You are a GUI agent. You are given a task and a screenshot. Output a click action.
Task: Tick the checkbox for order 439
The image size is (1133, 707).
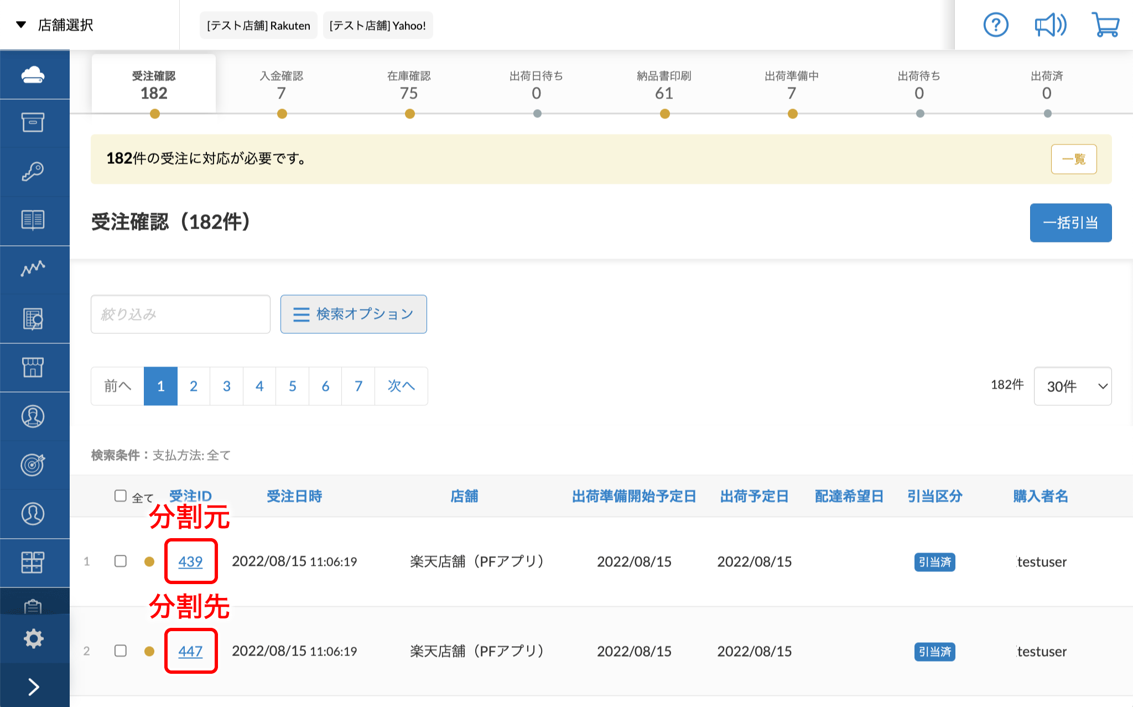[x=121, y=561]
